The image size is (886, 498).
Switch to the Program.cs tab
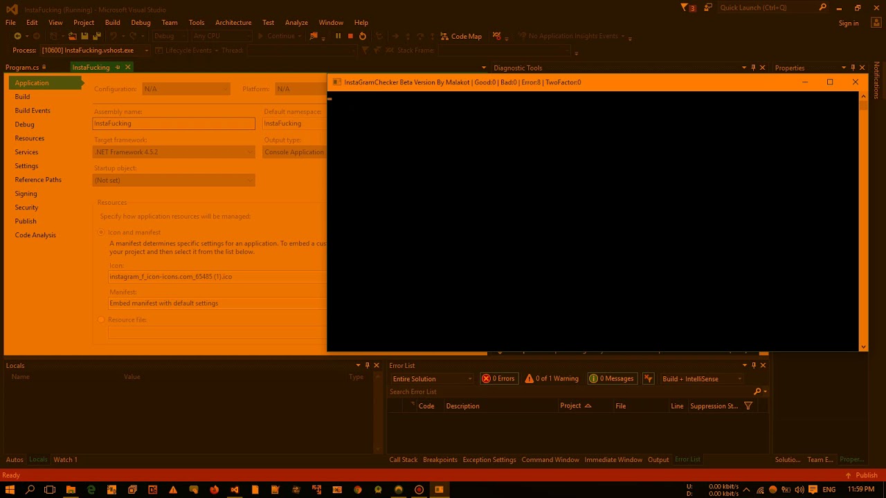[22, 67]
